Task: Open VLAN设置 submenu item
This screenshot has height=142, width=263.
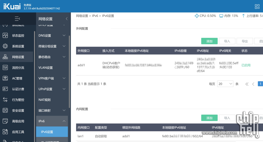Action: pos(46,68)
